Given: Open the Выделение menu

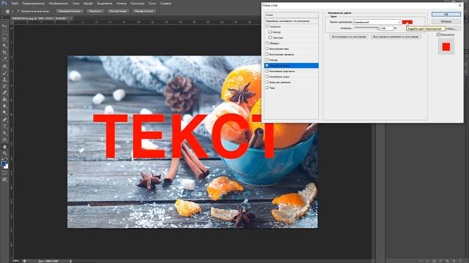Looking at the screenshot, I should 105,3.
